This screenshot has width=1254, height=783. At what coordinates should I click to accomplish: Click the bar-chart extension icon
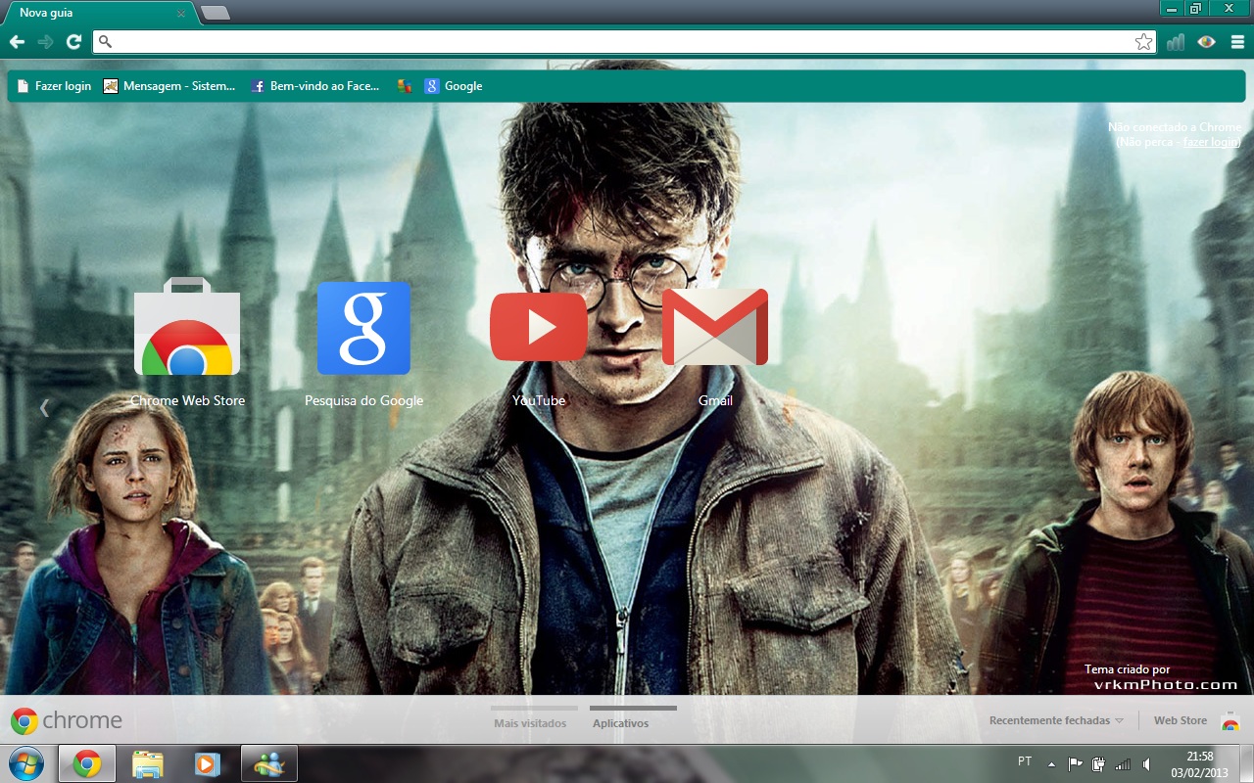coord(1176,42)
